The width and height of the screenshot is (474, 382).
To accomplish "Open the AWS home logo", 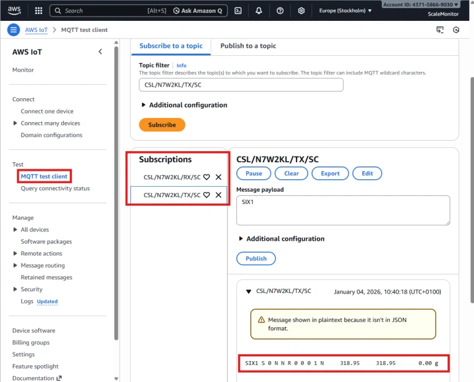I will point(14,10).
